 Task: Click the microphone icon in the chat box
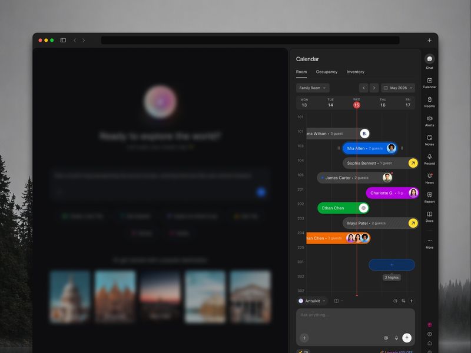click(x=396, y=338)
